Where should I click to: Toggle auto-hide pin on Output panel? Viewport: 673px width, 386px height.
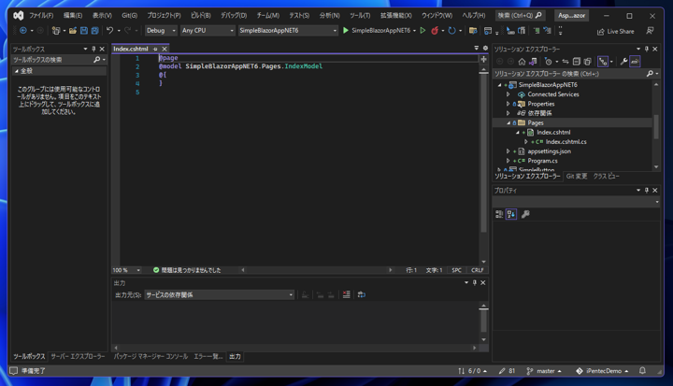coord(475,282)
